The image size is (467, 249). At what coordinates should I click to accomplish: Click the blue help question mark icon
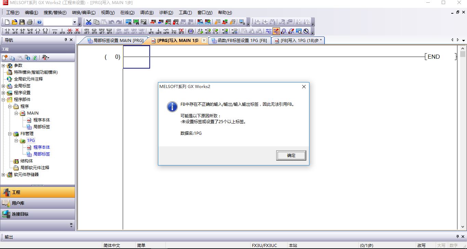point(39,22)
